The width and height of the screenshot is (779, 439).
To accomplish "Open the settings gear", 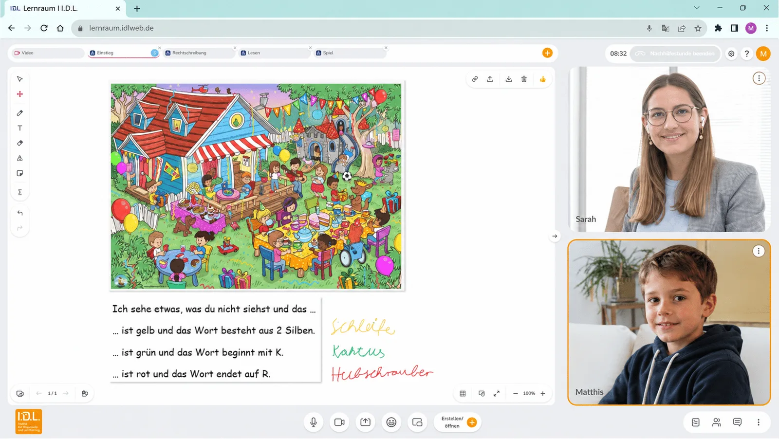I will pos(731,54).
